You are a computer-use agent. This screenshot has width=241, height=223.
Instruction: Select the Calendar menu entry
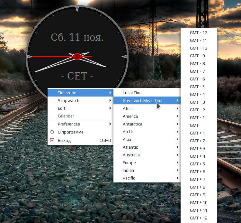pyautogui.click(x=80, y=116)
